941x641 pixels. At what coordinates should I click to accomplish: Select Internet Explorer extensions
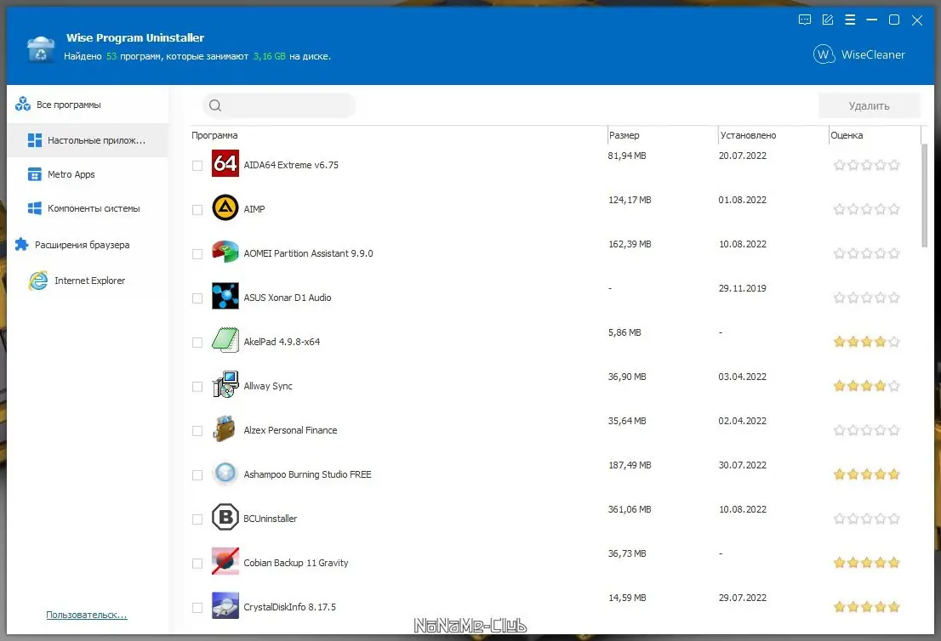point(88,281)
